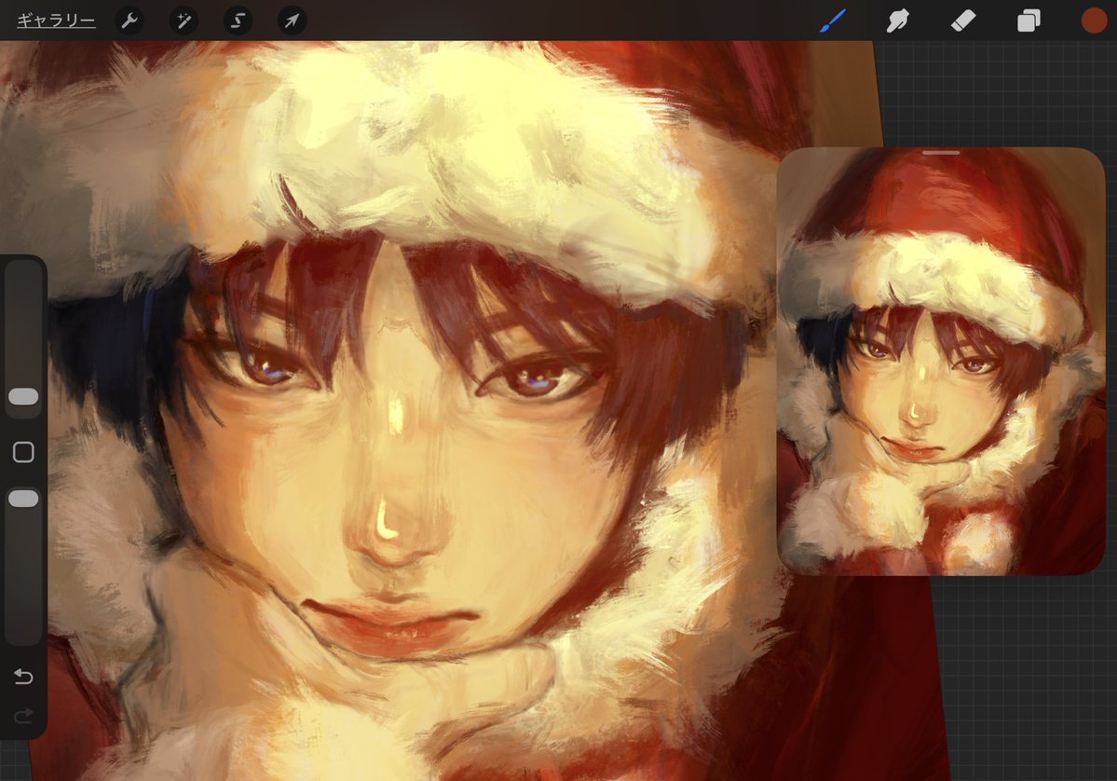Click the brush opacity slider handle
The height and width of the screenshot is (781, 1117).
pyautogui.click(x=23, y=499)
